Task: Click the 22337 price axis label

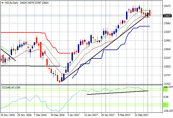Action: point(167,58)
